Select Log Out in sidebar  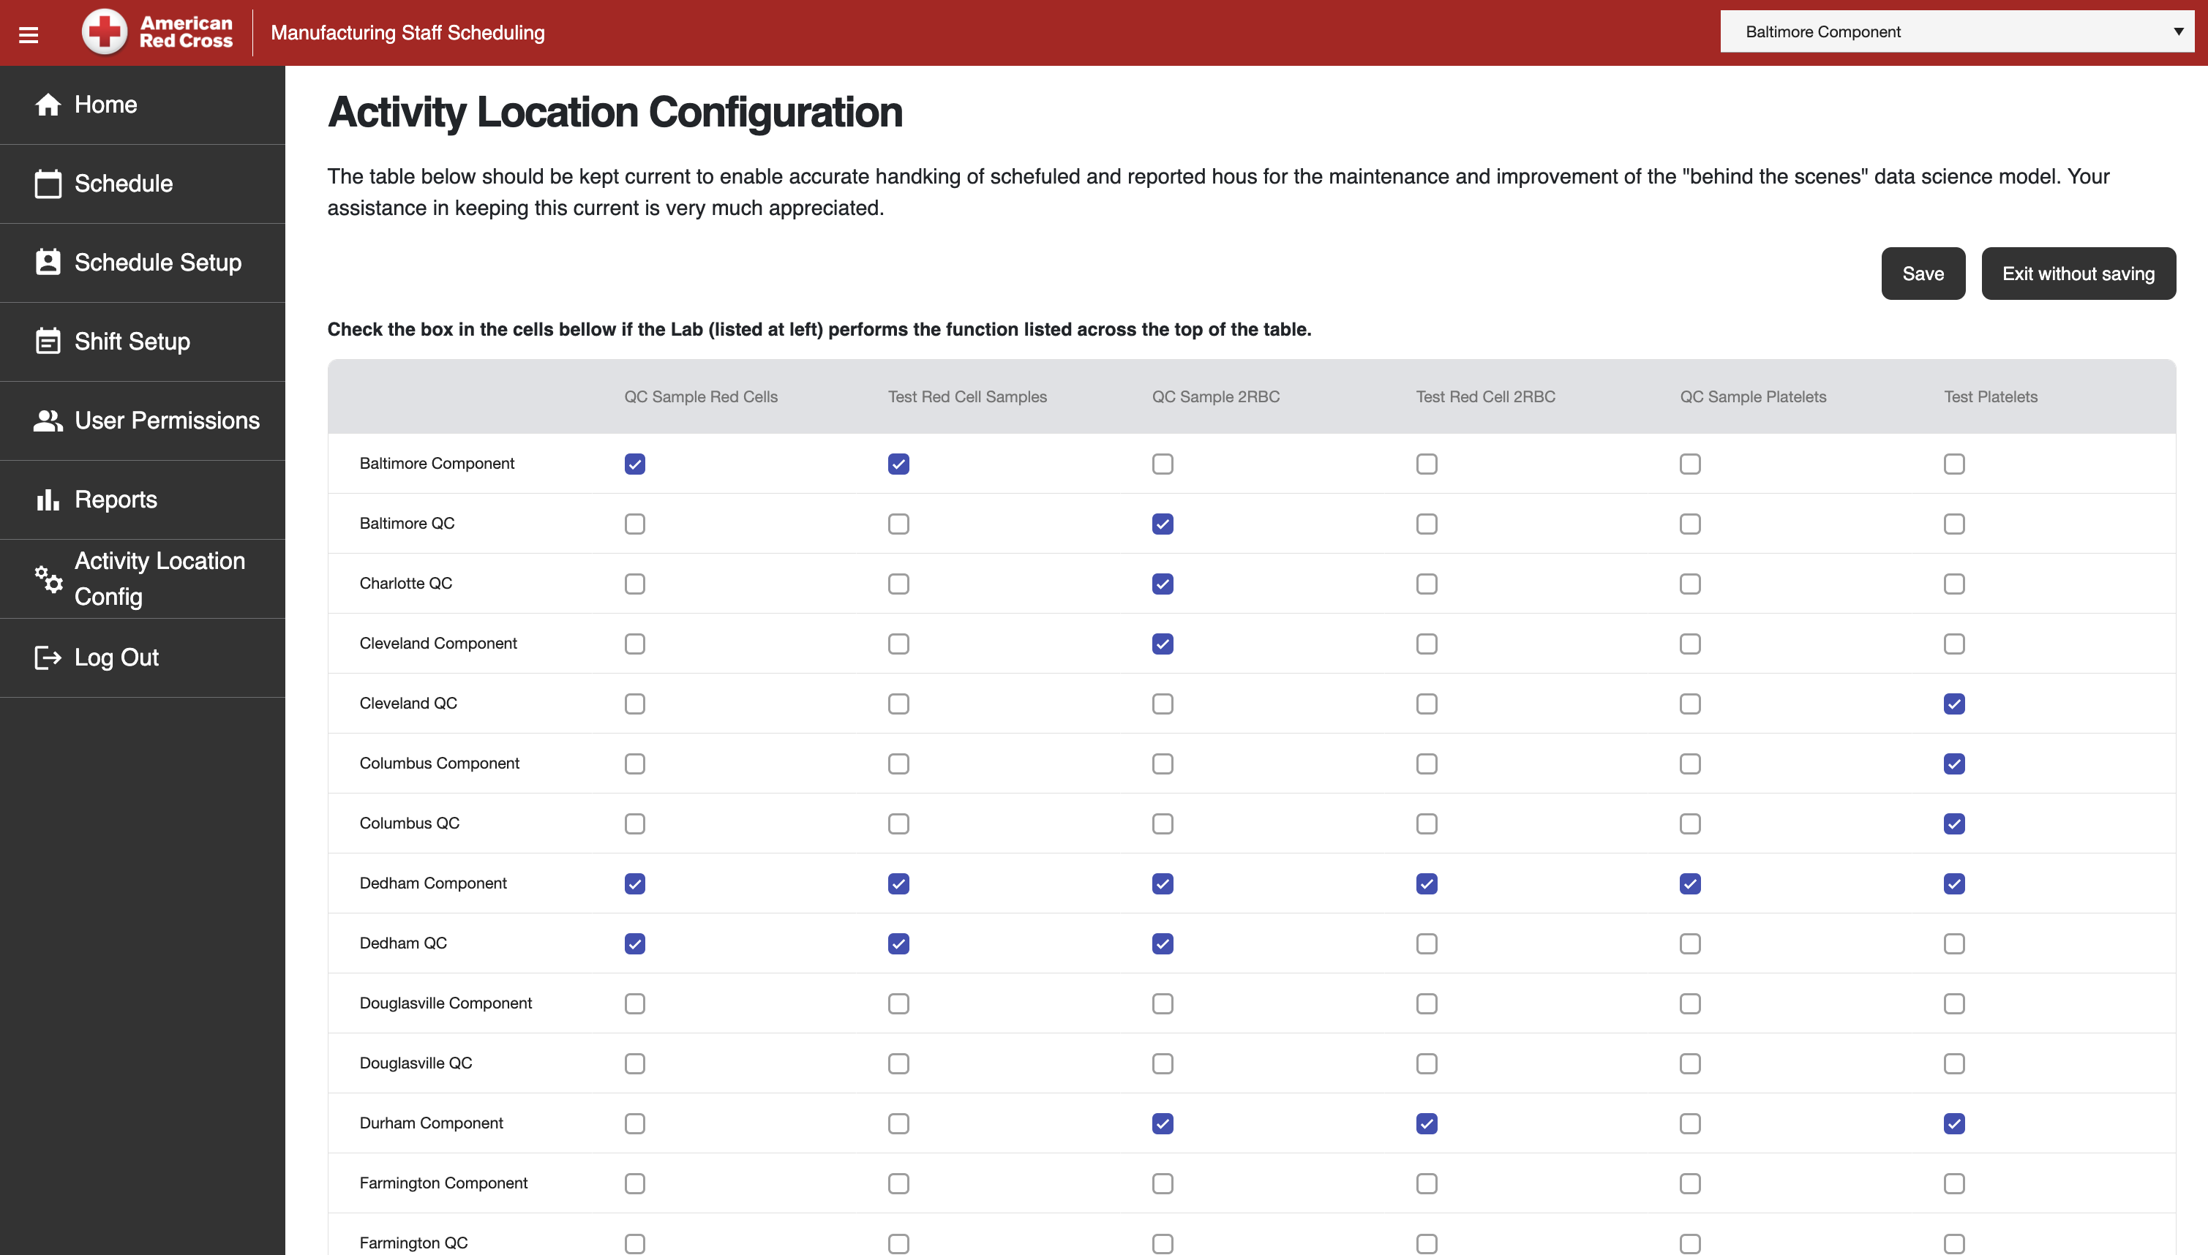click(142, 657)
